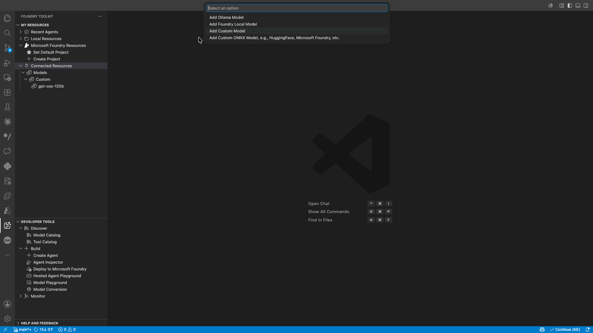Open the Python extension icon
This screenshot has height=333, width=593.
point(7,166)
